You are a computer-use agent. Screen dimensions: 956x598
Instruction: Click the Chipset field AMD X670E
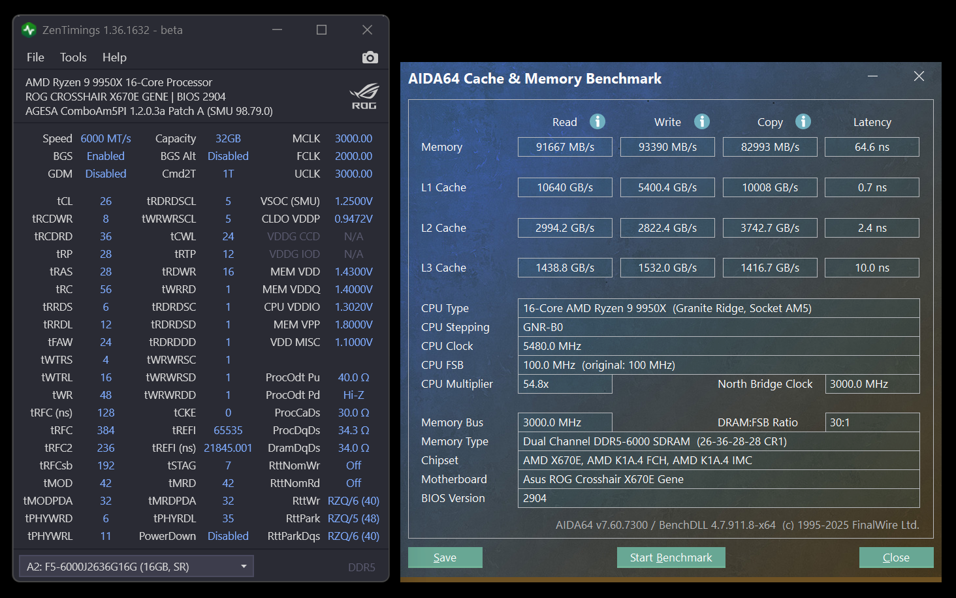tap(718, 460)
